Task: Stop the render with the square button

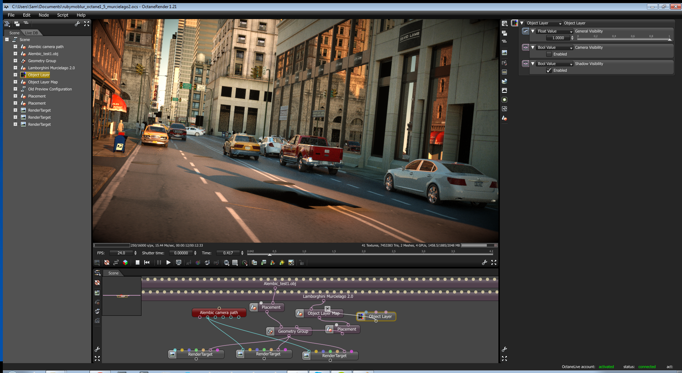Action: (138, 262)
